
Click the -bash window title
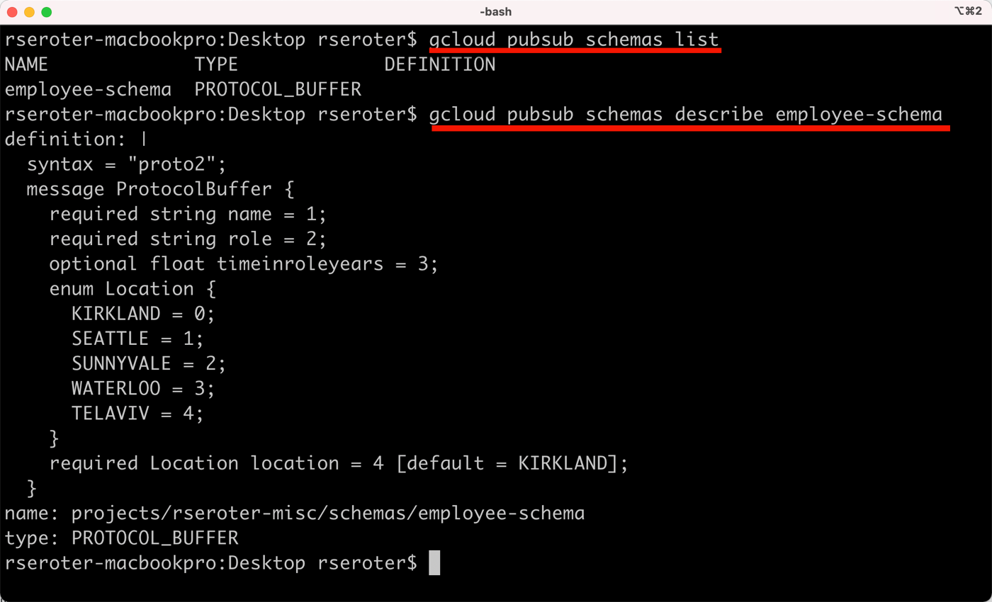[495, 11]
